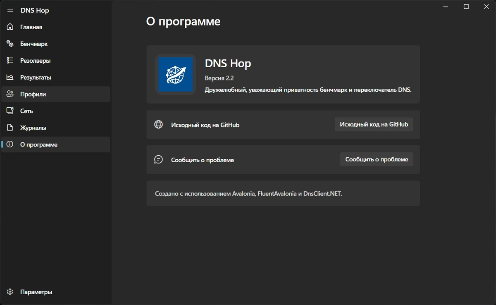Click the list icon beside Резолверы
Screen dimensions: 496x305
(x=10, y=61)
